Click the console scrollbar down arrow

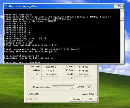122,62
